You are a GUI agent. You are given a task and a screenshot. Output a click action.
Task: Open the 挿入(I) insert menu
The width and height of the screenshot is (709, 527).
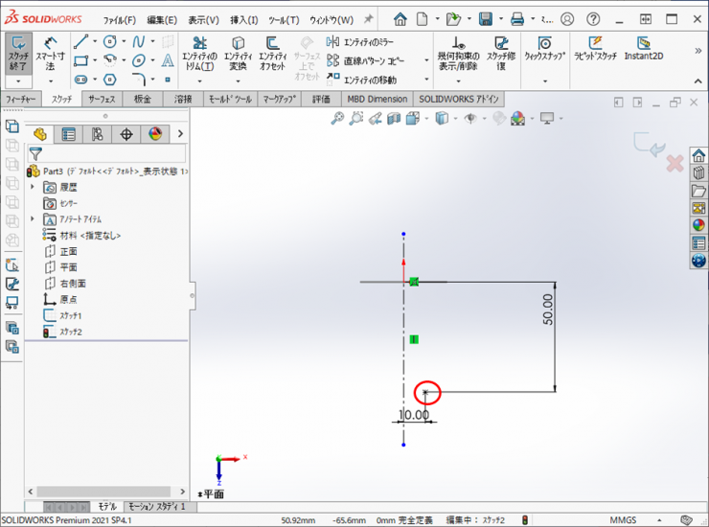243,20
